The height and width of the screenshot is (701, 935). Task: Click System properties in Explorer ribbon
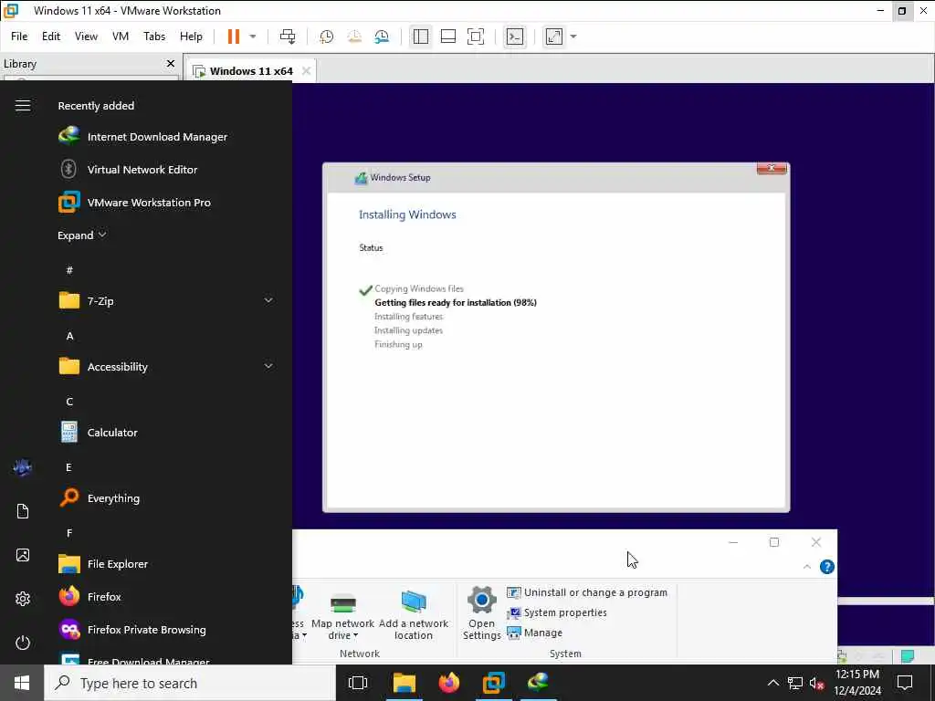(x=557, y=612)
